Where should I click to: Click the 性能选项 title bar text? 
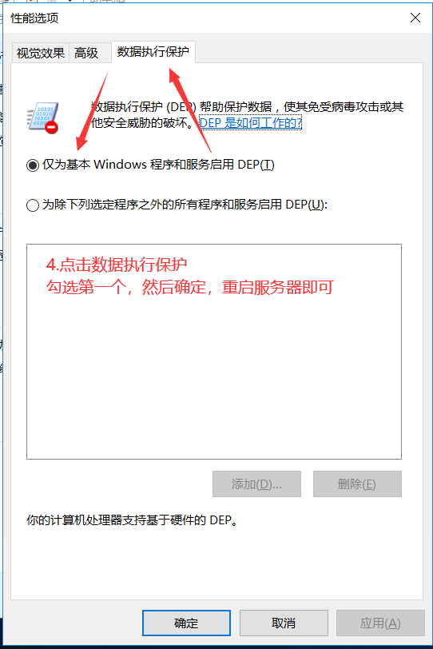[34, 18]
